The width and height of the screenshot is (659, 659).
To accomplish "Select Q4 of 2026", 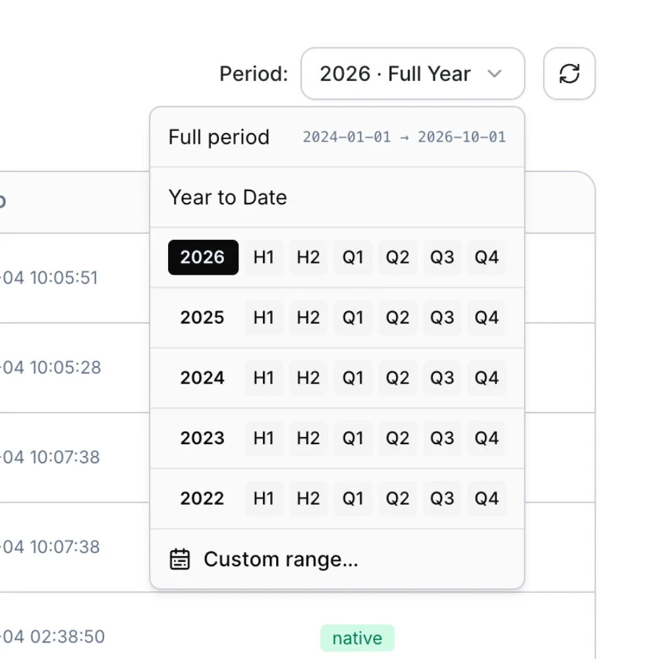I will click(487, 257).
